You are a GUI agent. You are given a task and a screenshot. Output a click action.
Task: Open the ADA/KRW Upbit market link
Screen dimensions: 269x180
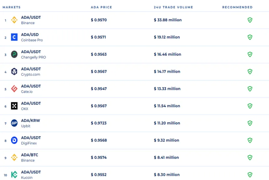pos(30,123)
